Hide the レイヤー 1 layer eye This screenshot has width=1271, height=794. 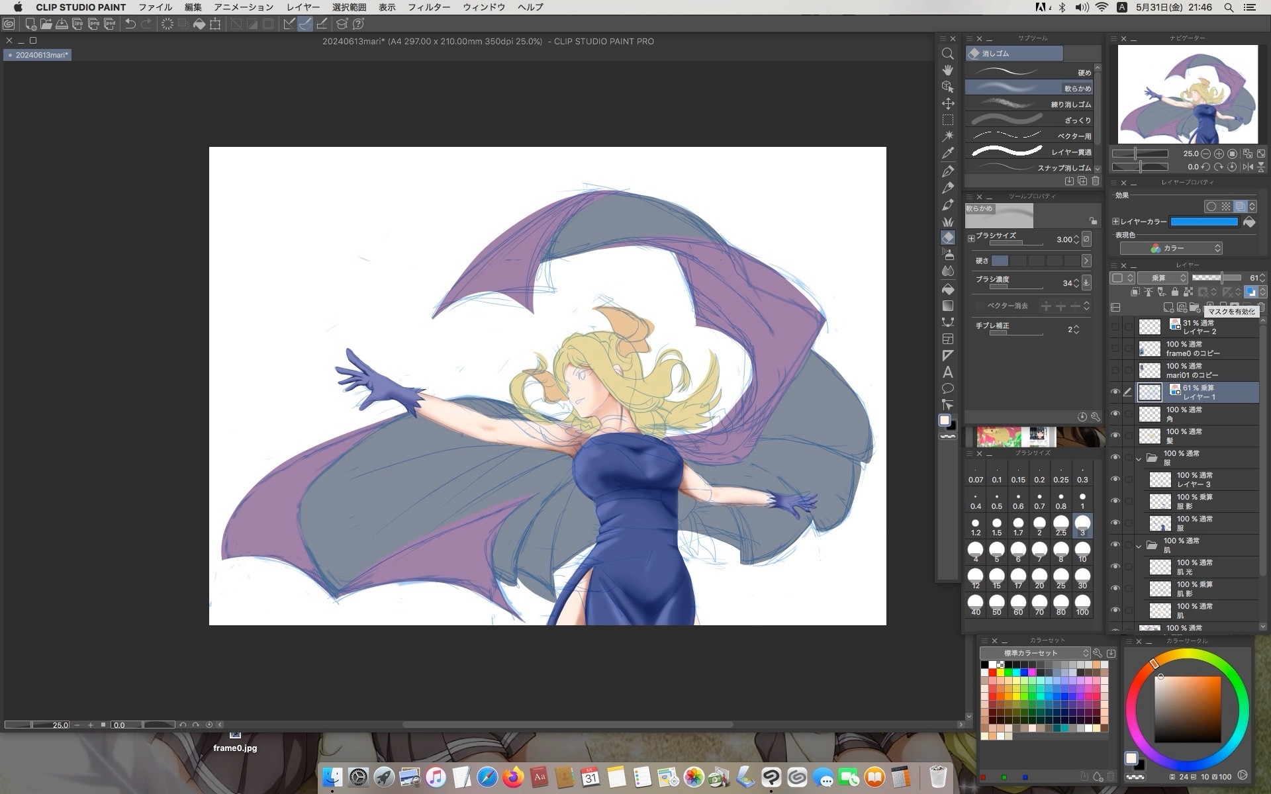[x=1115, y=392]
